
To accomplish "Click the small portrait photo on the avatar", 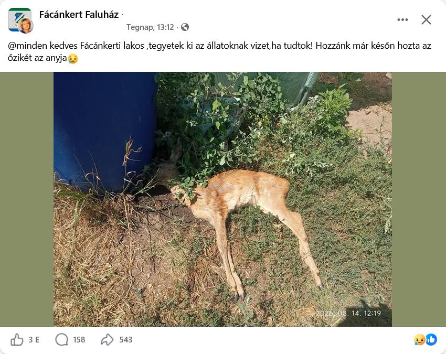I will tap(26, 26).
